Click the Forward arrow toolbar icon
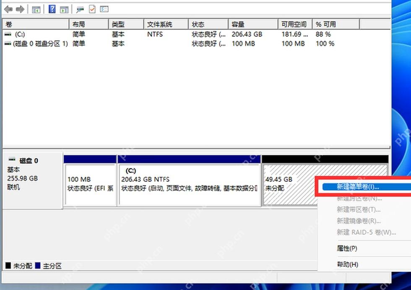The width and height of the screenshot is (411, 290). pos(20,9)
